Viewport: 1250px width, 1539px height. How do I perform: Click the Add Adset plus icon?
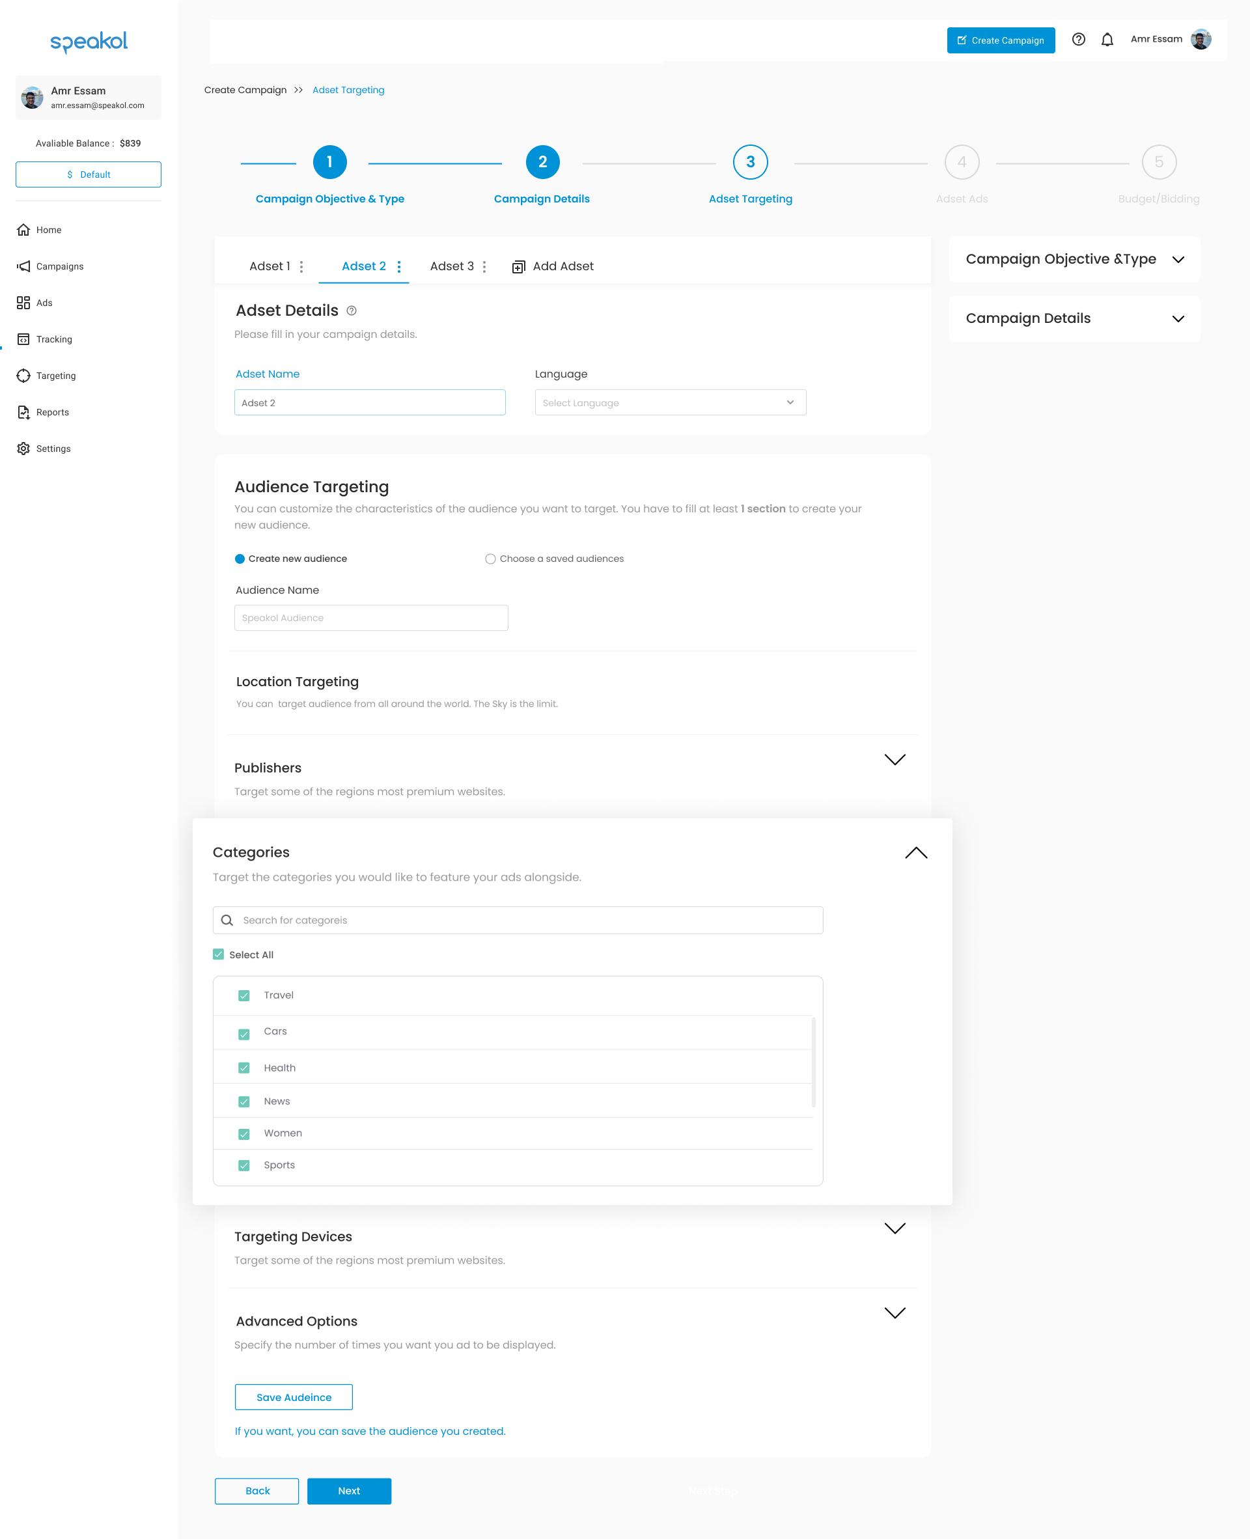pyautogui.click(x=518, y=267)
